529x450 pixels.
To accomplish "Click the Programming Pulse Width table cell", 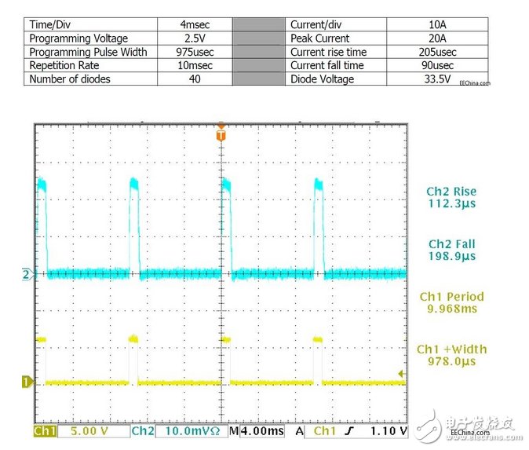I will [x=90, y=52].
